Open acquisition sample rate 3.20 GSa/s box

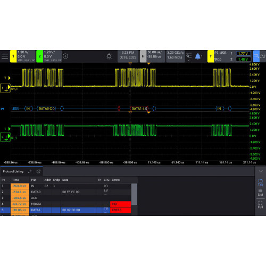point(175,56)
